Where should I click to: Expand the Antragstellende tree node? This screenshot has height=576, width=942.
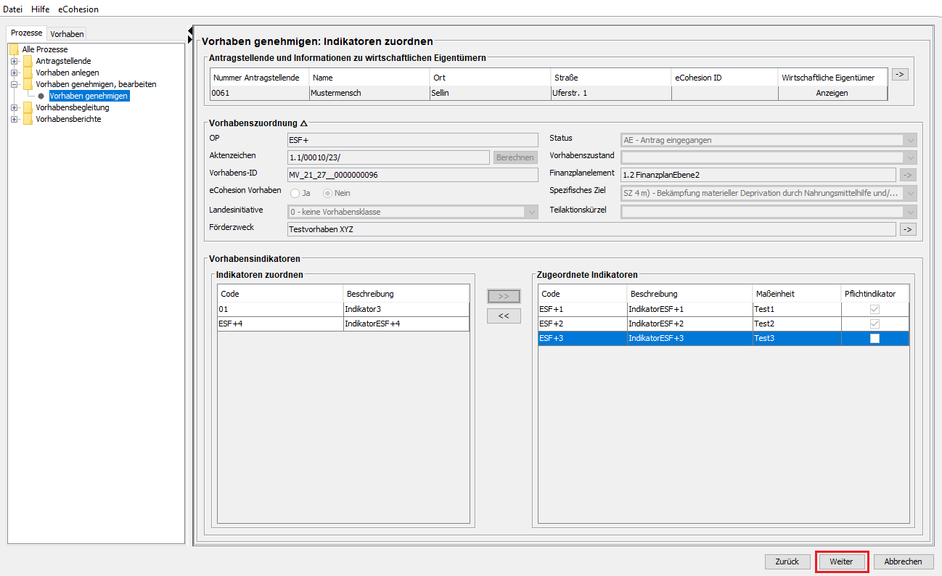(x=14, y=61)
